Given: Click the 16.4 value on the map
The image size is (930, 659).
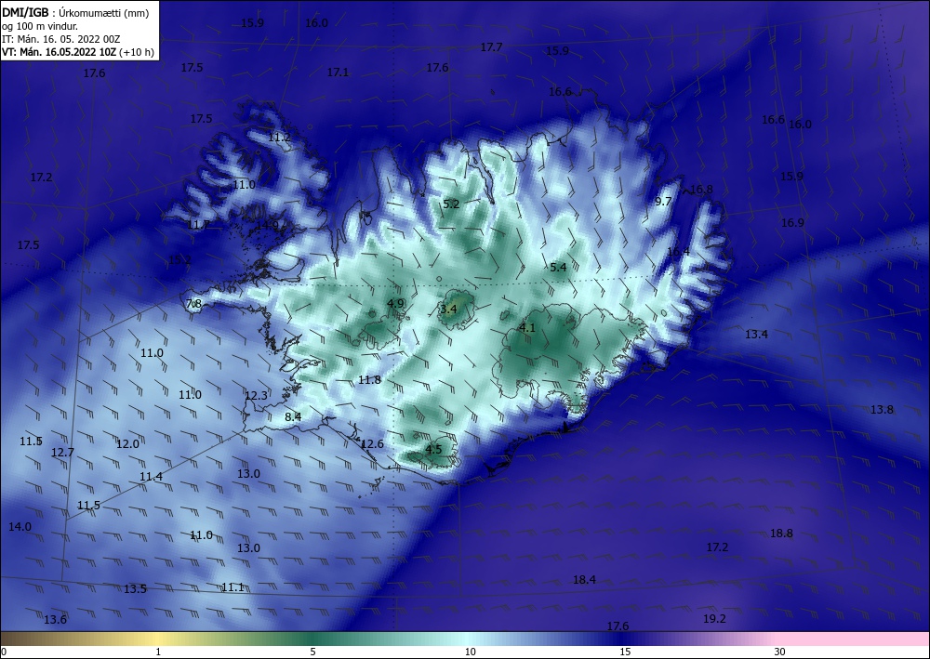Looking at the screenshot, I should click(679, 252).
